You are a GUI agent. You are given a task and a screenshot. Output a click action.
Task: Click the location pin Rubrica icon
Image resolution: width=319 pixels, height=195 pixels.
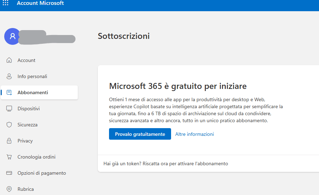9,189
